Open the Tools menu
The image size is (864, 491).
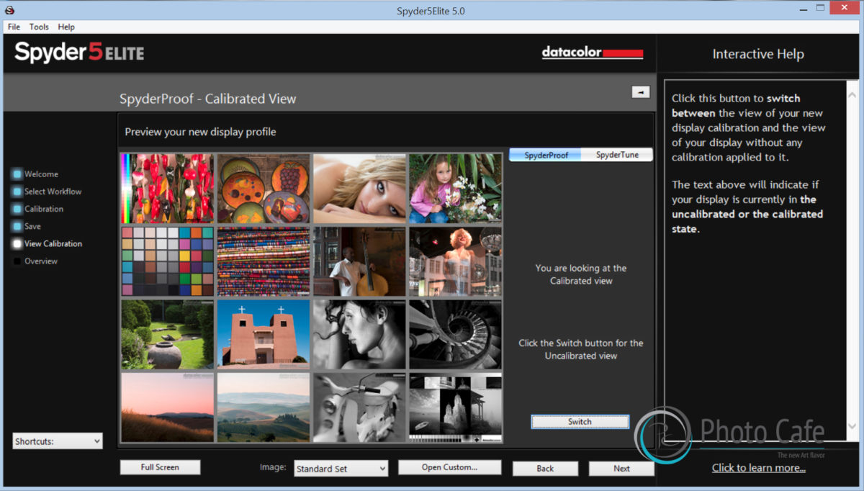tap(39, 27)
